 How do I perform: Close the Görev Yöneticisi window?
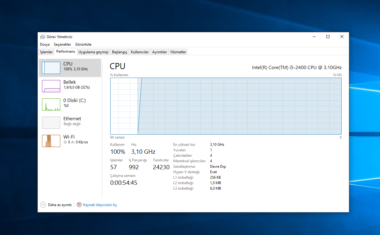[x=342, y=37]
